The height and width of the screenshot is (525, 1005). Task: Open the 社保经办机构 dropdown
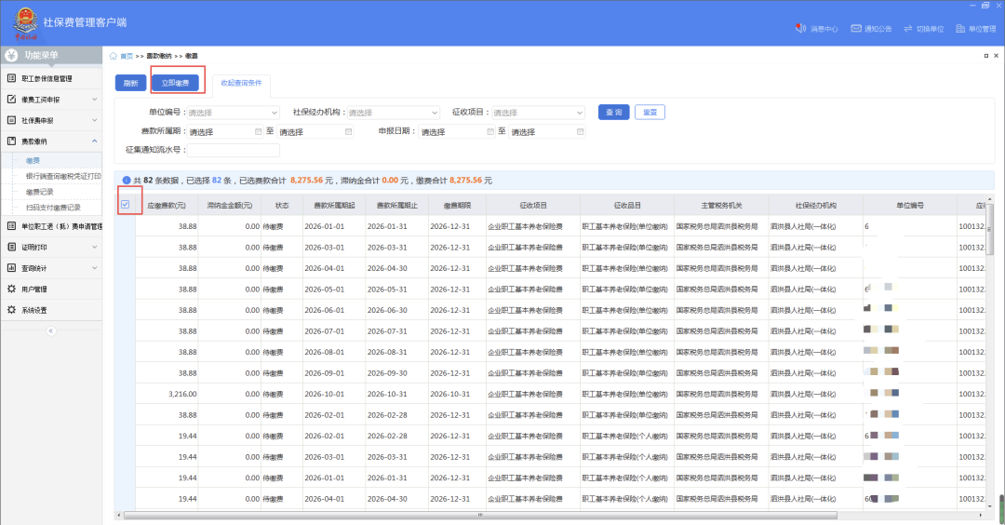[x=393, y=113]
